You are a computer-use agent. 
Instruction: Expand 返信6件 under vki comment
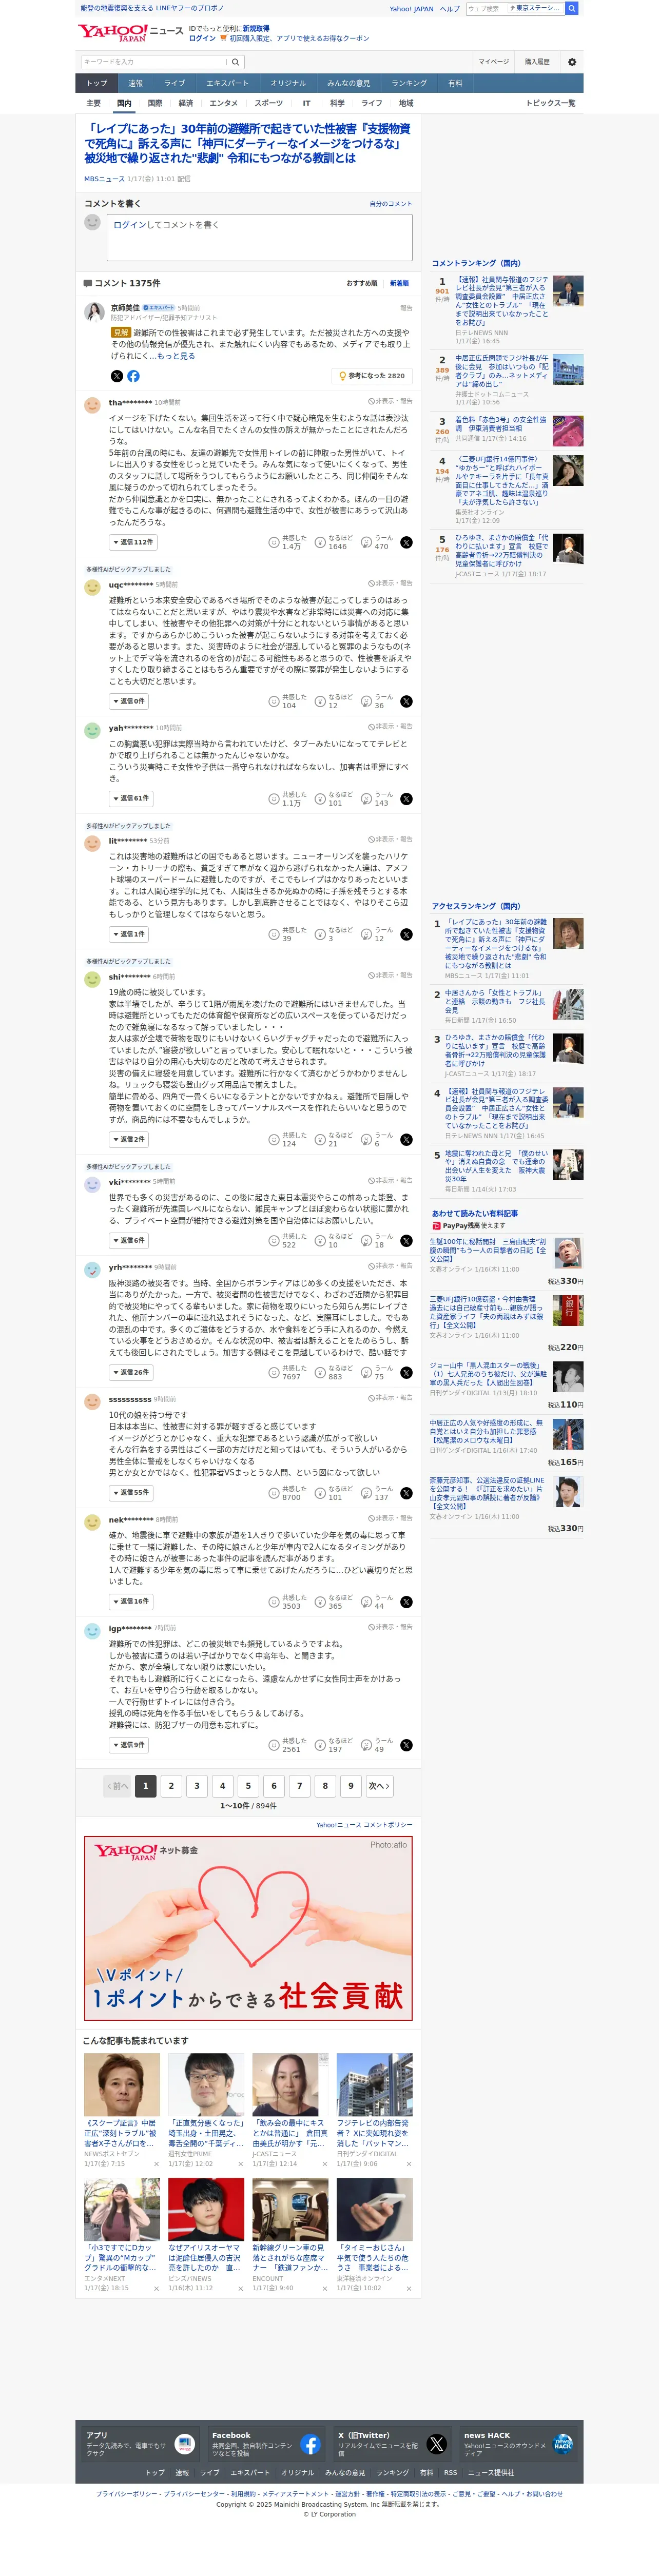(129, 1240)
